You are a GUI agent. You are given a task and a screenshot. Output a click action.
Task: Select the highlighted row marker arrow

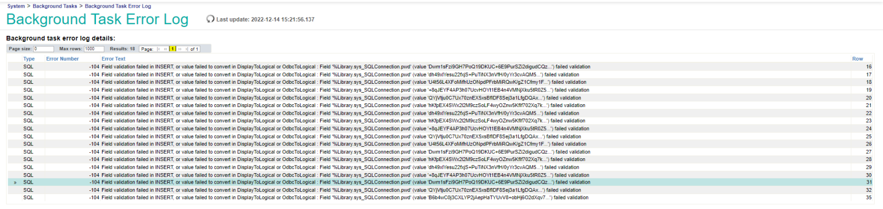point(15,183)
